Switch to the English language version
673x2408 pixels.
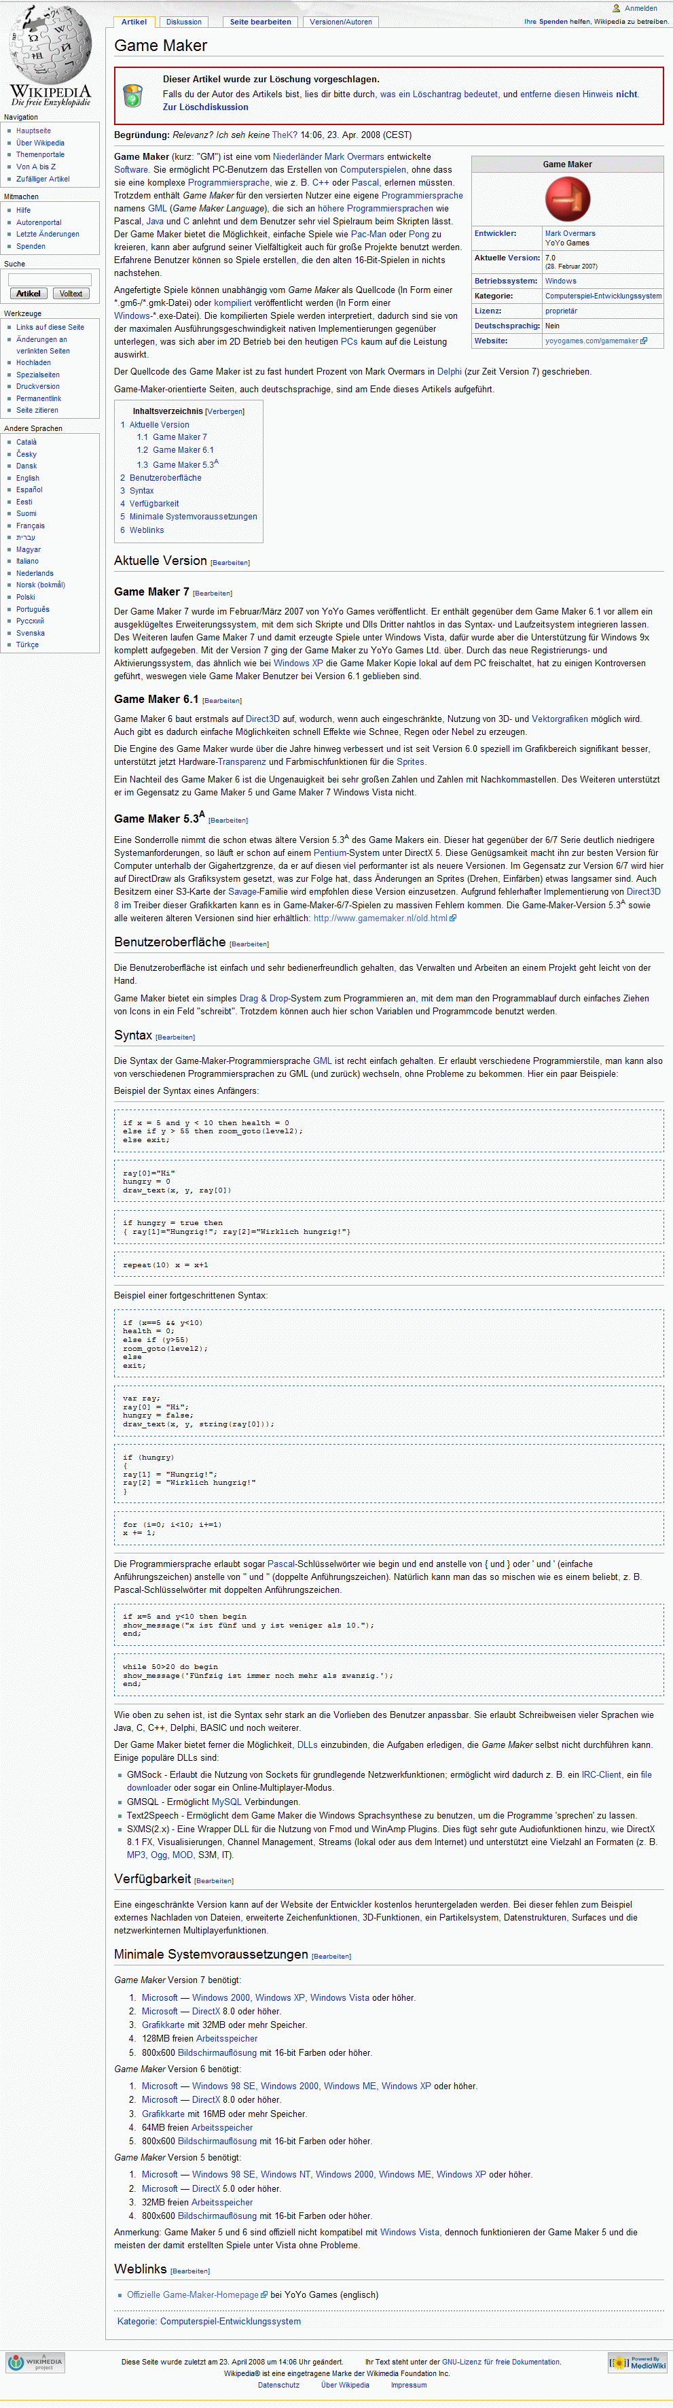27,478
